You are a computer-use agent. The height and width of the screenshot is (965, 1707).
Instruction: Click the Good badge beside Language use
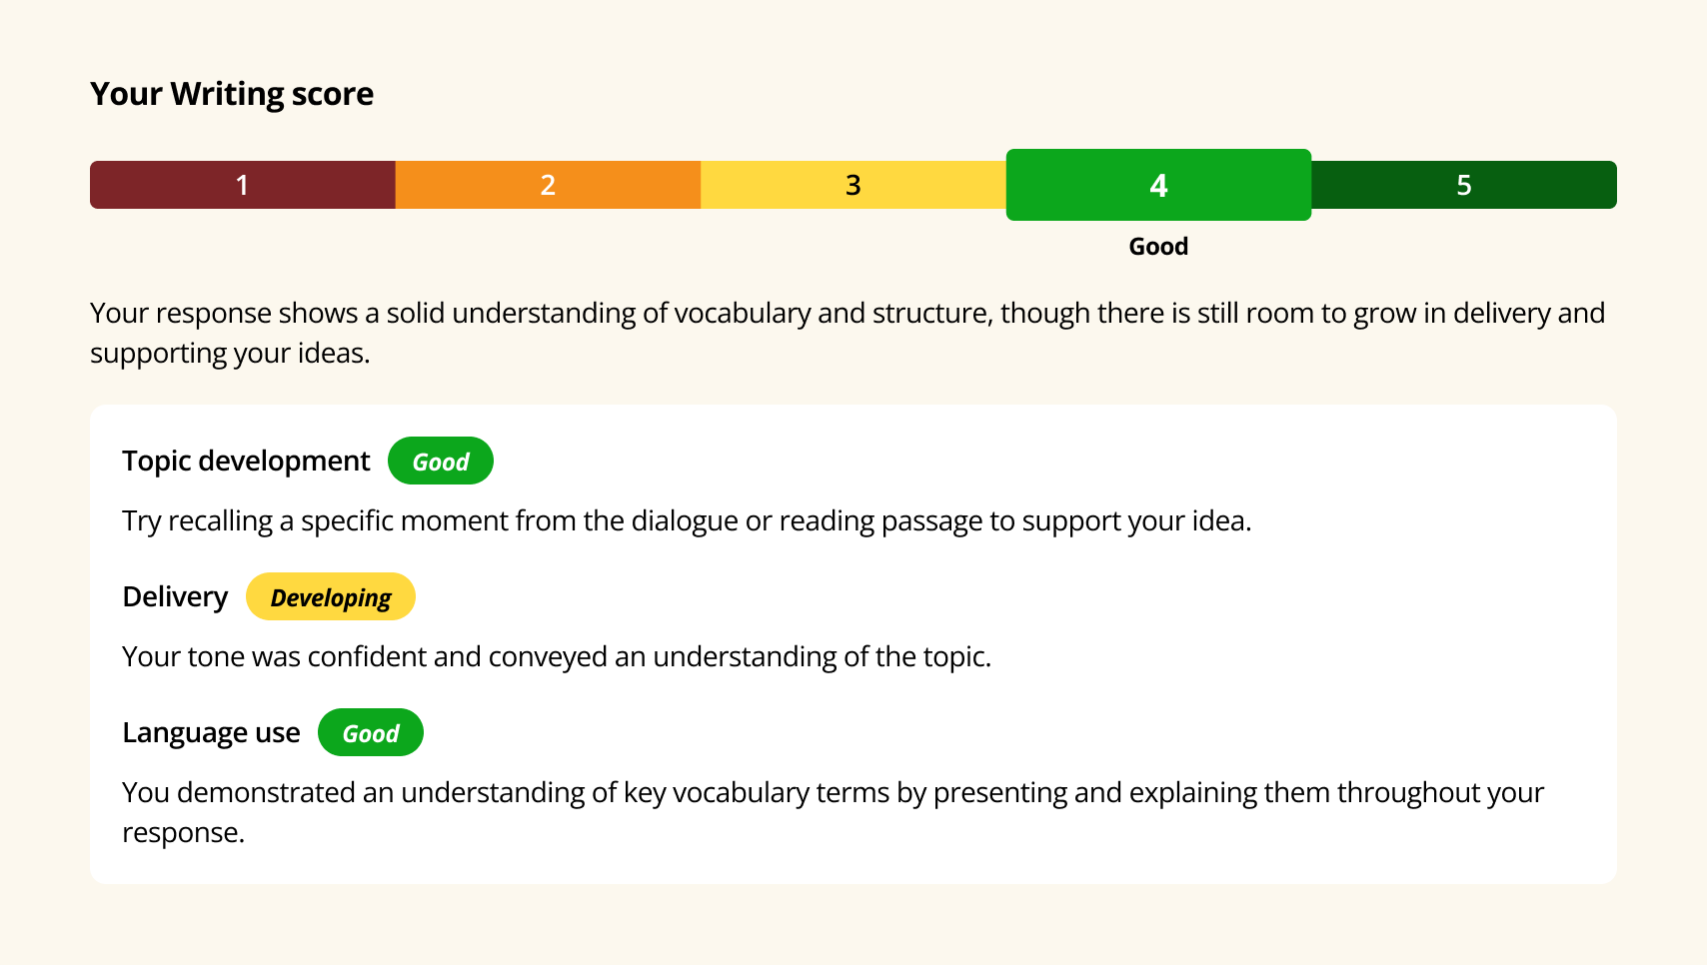[371, 733]
